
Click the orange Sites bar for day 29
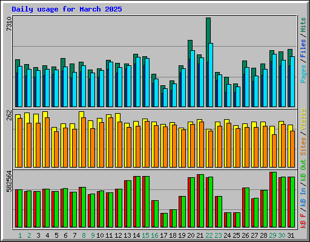point(274,151)
